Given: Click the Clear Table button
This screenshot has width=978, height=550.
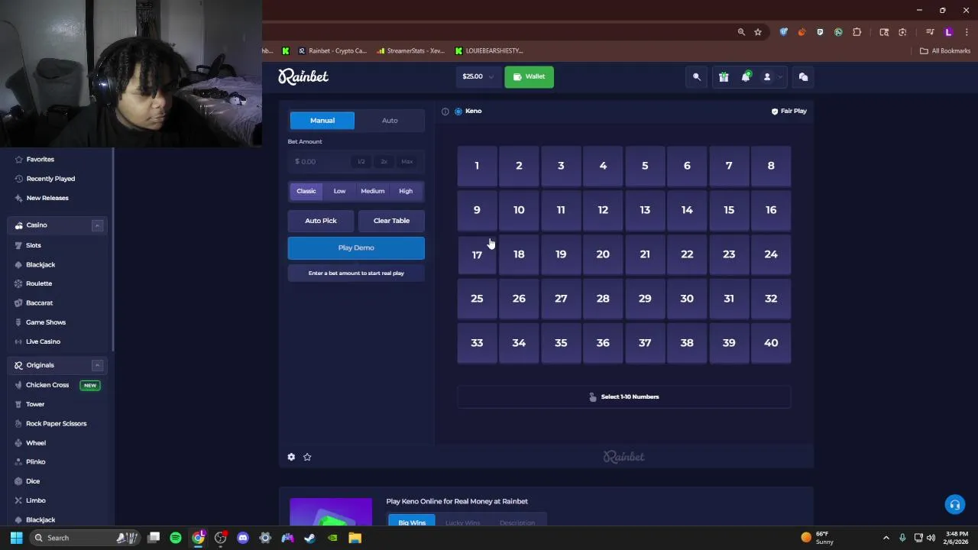Looking at the screenshot, I should [x=391, y=221].
